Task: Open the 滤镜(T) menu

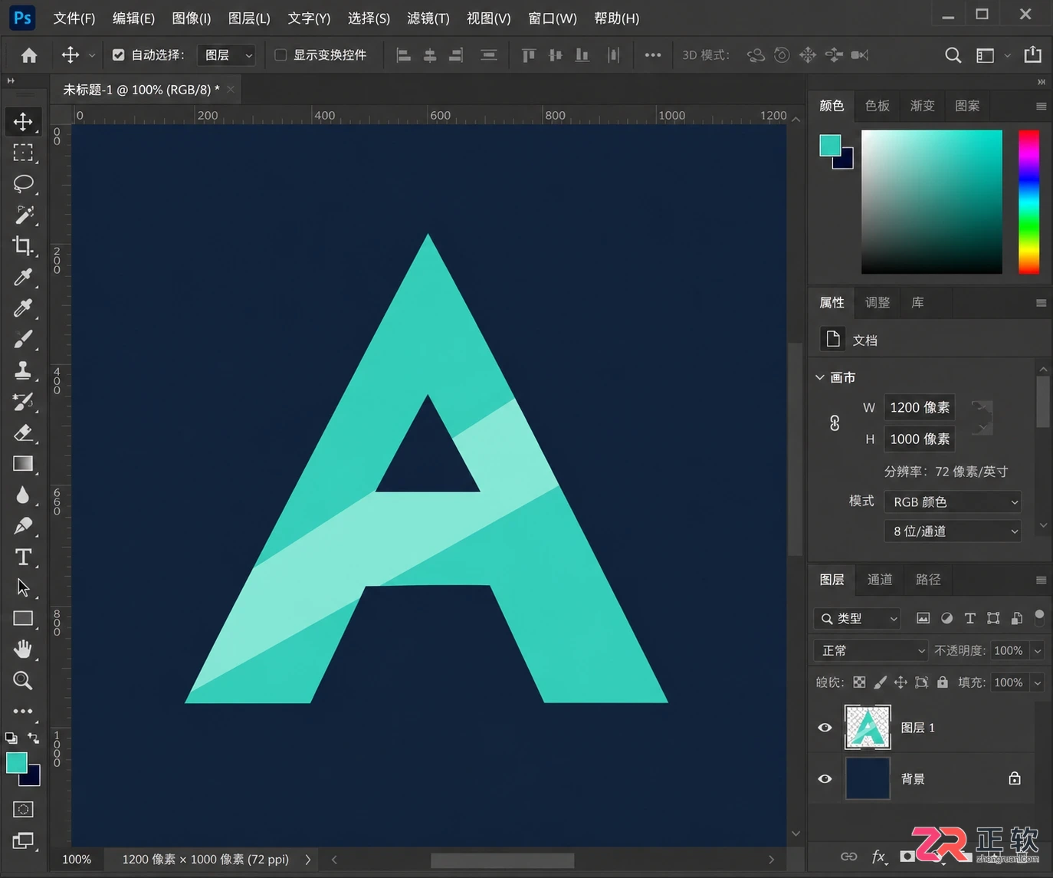Action: click(428, 18)
